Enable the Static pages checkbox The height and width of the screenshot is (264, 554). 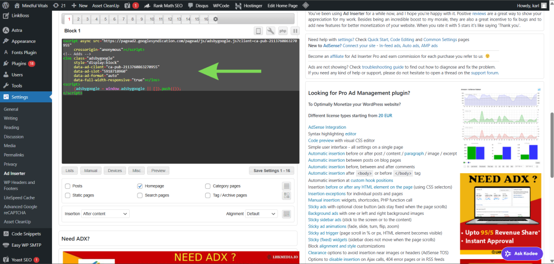pos(68,195)
